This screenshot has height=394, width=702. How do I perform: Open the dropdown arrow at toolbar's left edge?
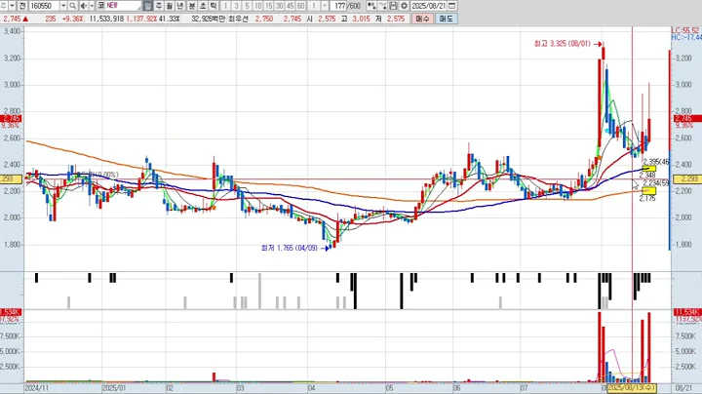tap(12, 6)
